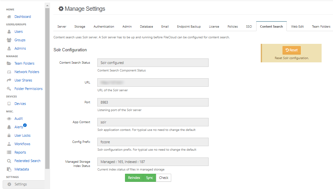Open the Workflows flask icon
The height and width of the screenshot is (189, 333).
click(9, 144)
